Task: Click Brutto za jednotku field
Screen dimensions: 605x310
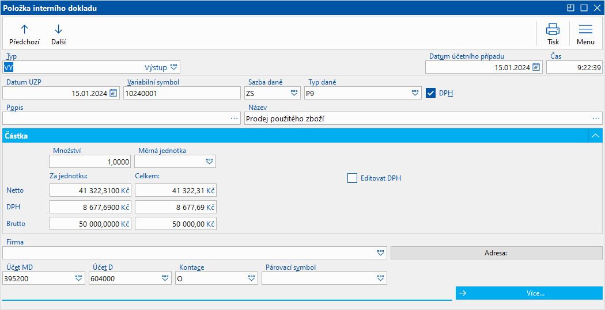Action: pyautogui.click(x=90, y=223)
